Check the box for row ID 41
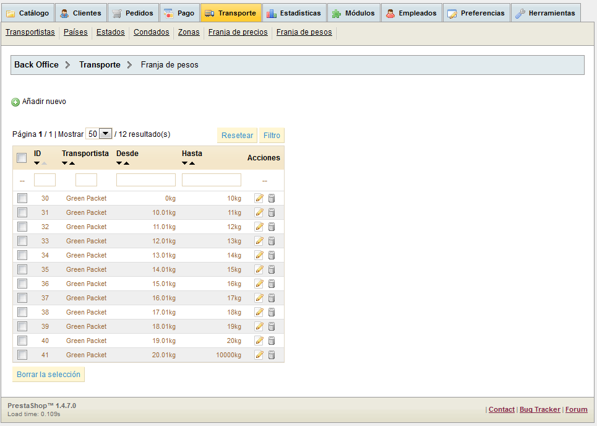The image size is (597, 426). pos(22,355)
